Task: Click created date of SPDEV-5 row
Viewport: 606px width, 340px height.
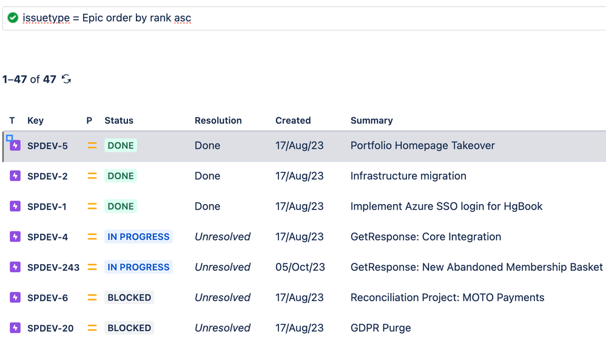Action: point(299,146)
